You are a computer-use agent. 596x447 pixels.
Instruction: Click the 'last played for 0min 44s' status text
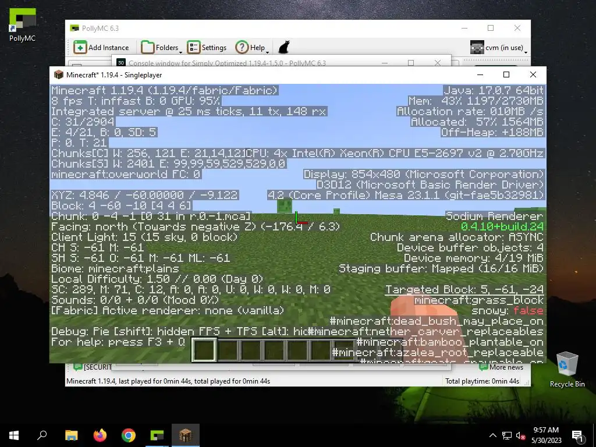pos(155,381)
